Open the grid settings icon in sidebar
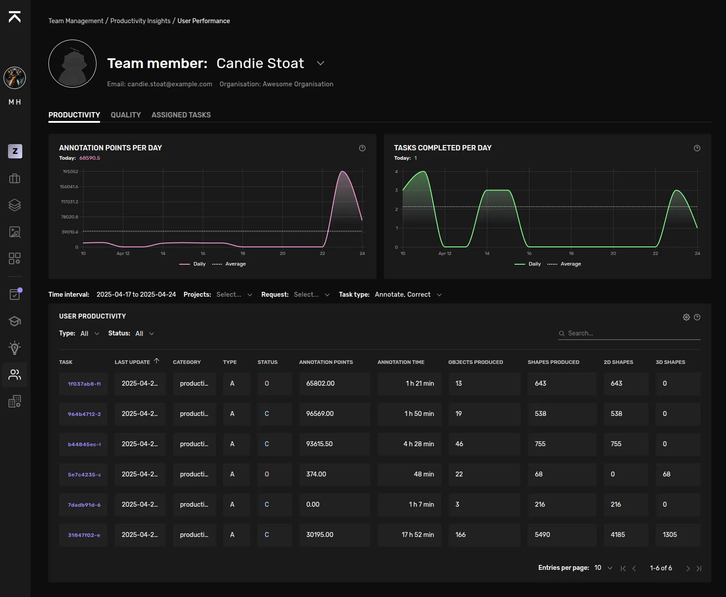This screenshot has height=597, width=726. point(15,258)
